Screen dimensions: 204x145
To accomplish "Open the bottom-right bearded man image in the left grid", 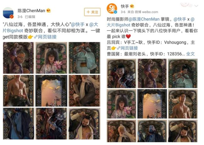I will click(84, 123).
